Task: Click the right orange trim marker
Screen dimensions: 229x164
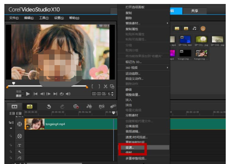Action: [87, 87]
